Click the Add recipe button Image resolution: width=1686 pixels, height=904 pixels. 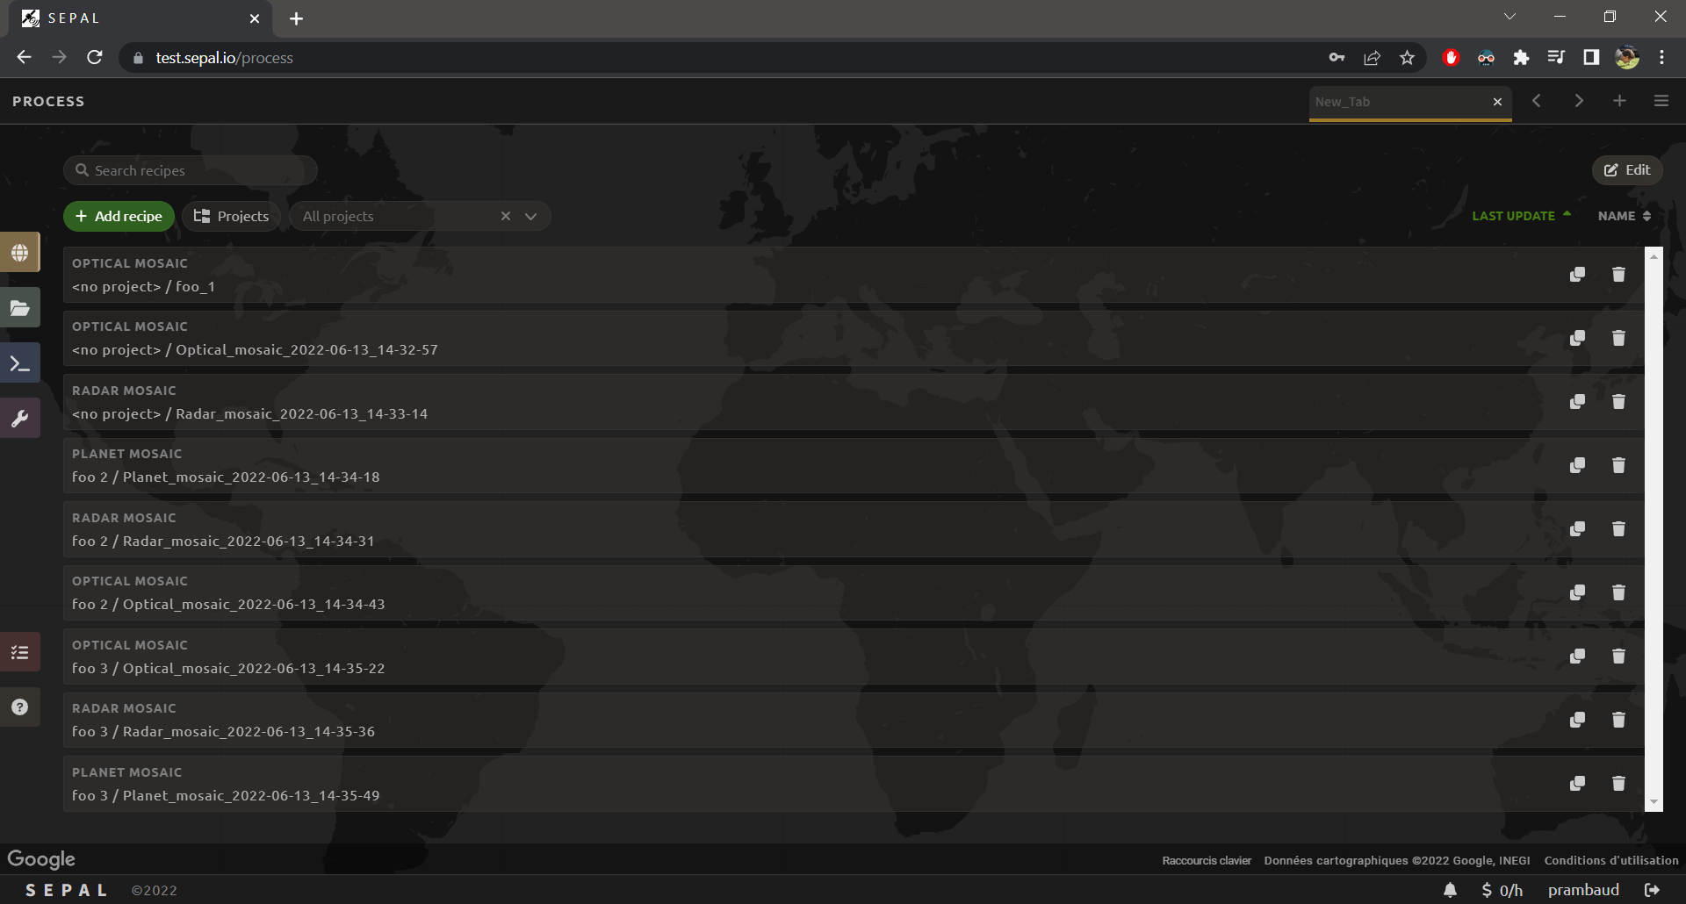119,216
